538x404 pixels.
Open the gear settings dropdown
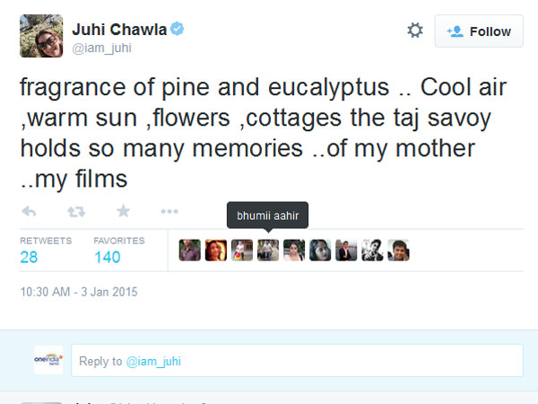coord(415,31)
